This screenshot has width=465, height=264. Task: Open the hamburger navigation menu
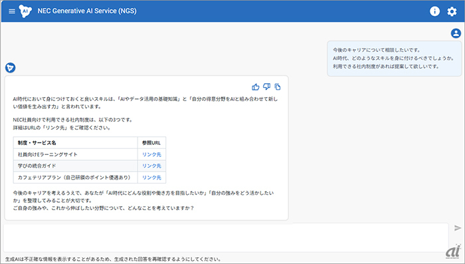click(12, 11)
